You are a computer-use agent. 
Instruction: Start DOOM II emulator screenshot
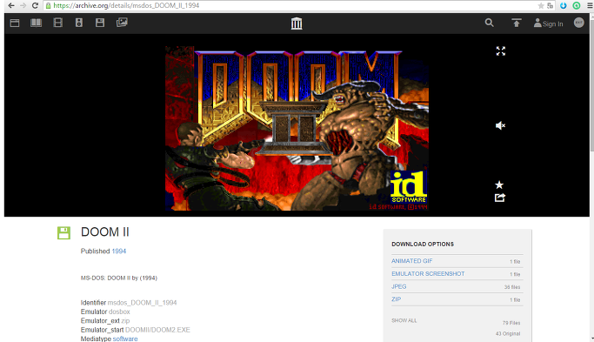pos(297,128)
